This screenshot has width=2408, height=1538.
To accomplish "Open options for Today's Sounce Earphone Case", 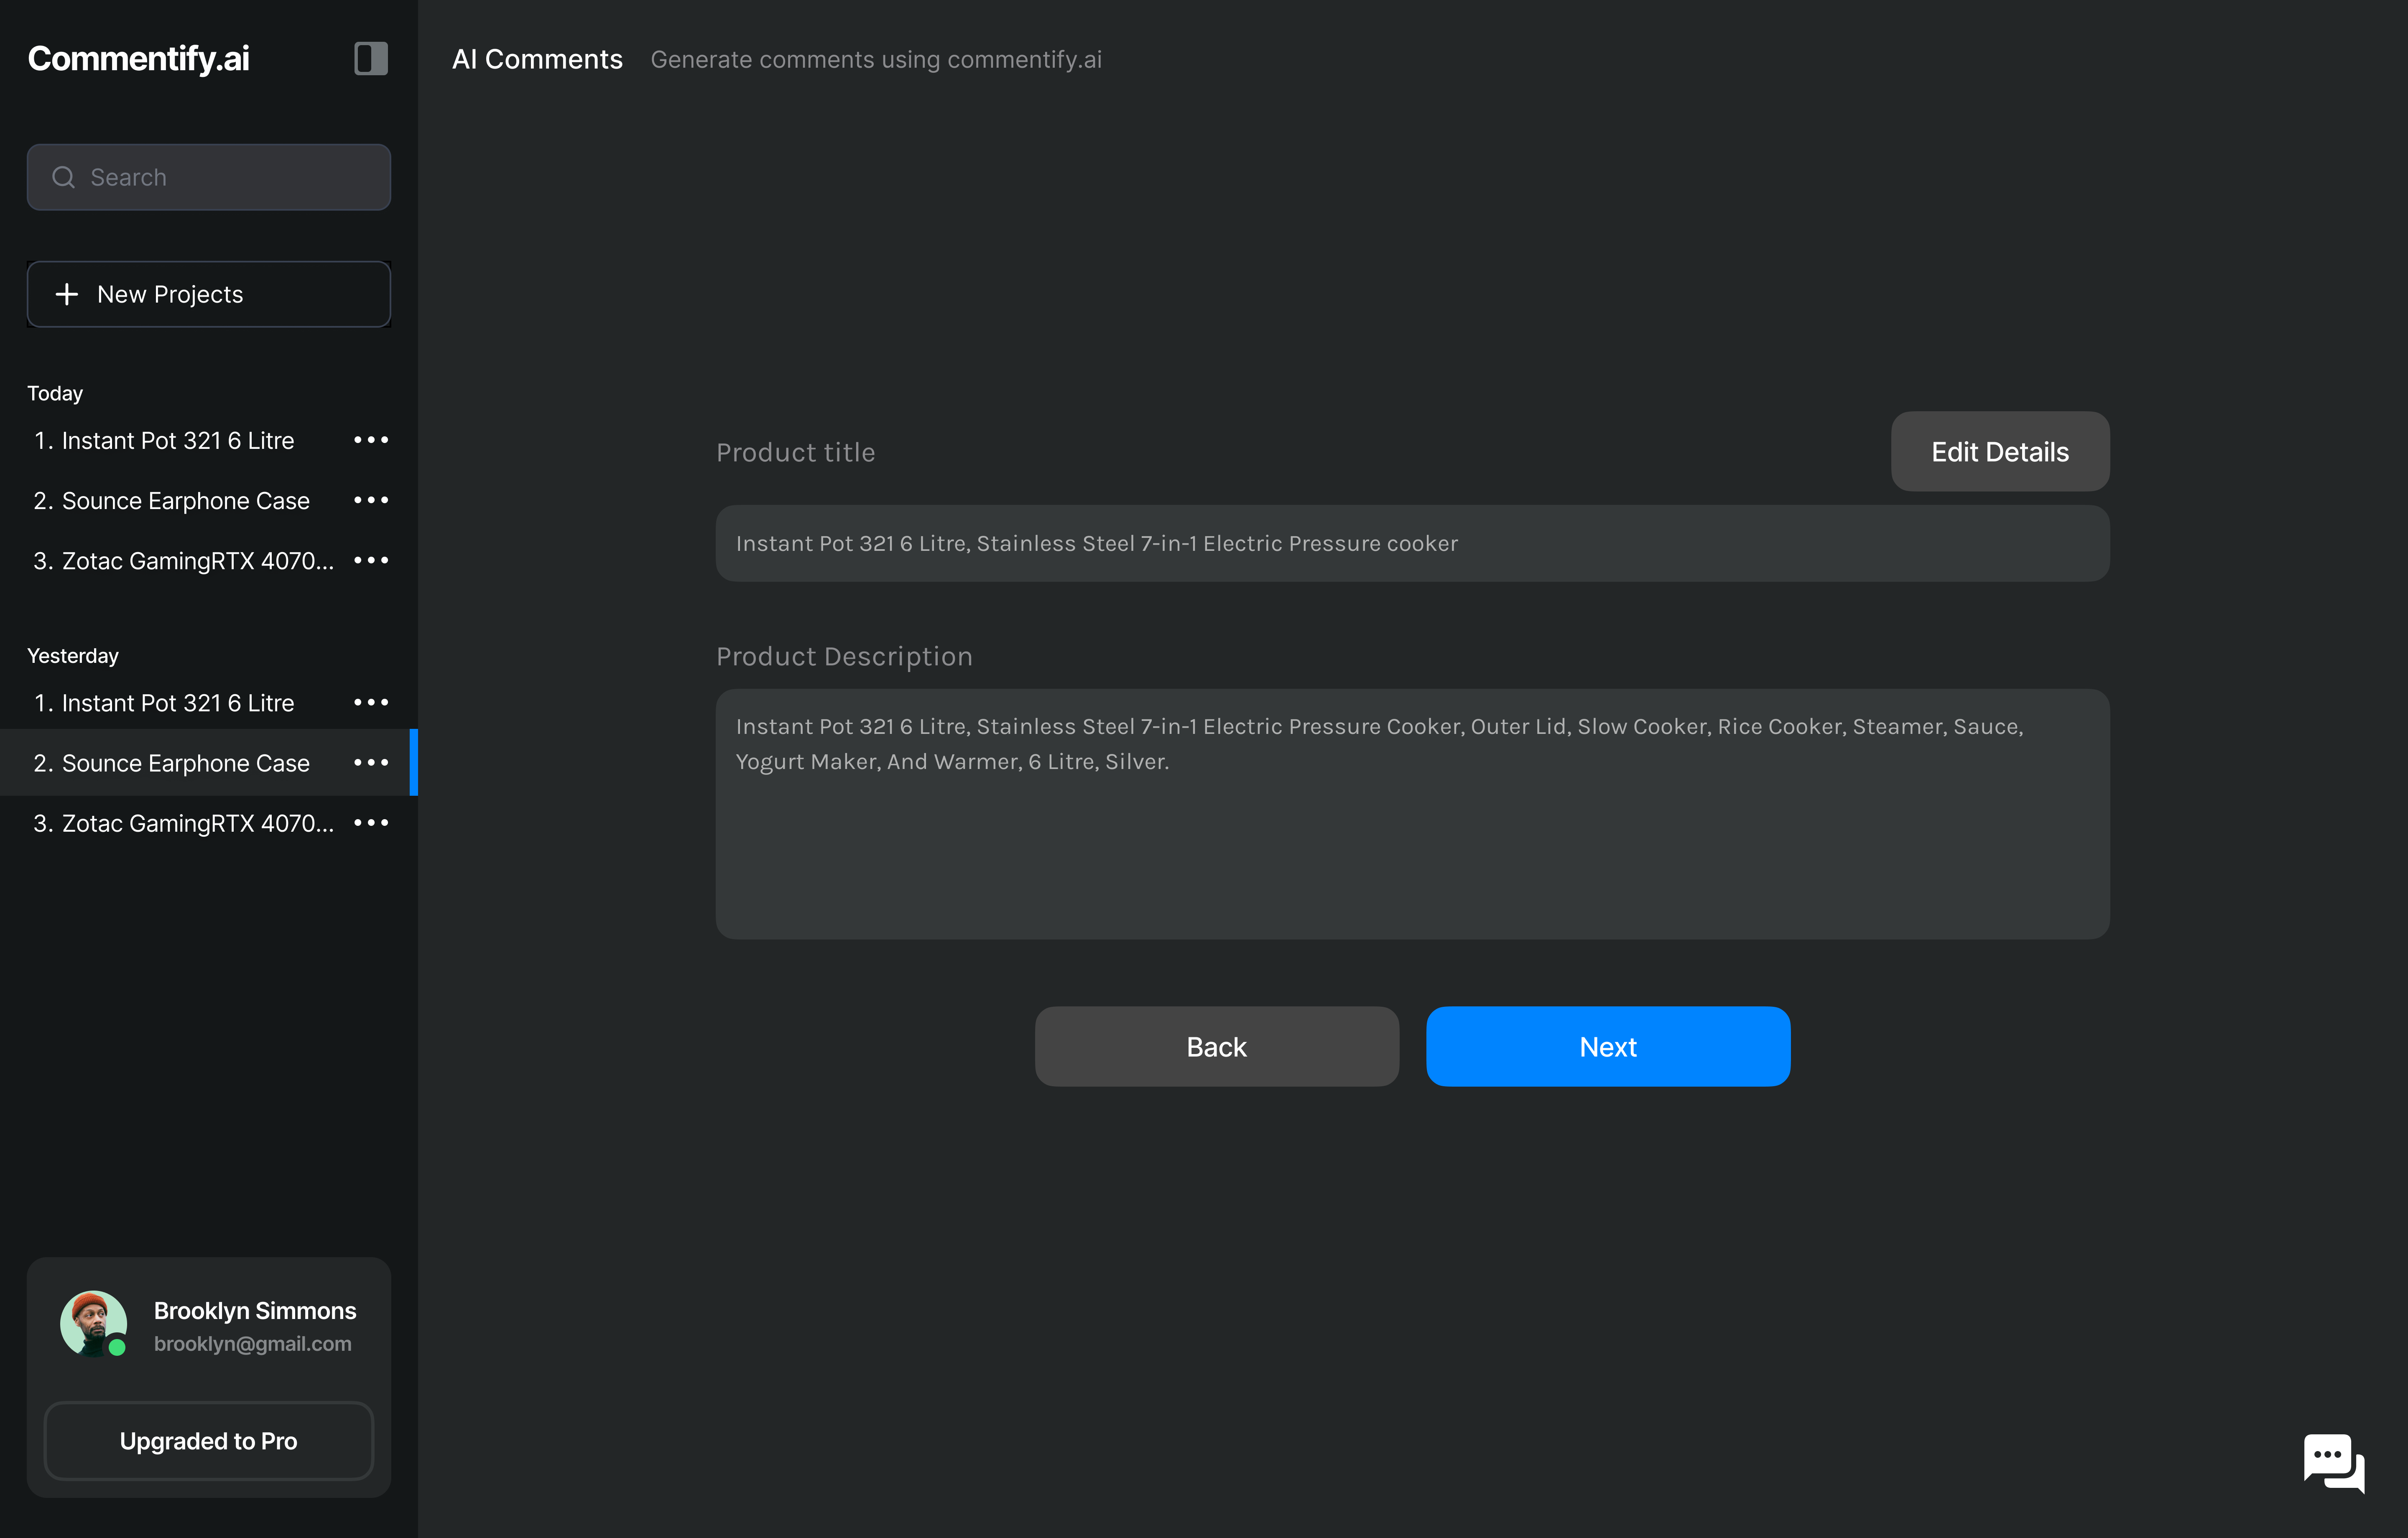I will pyautogui.click(x=371, y=500).
